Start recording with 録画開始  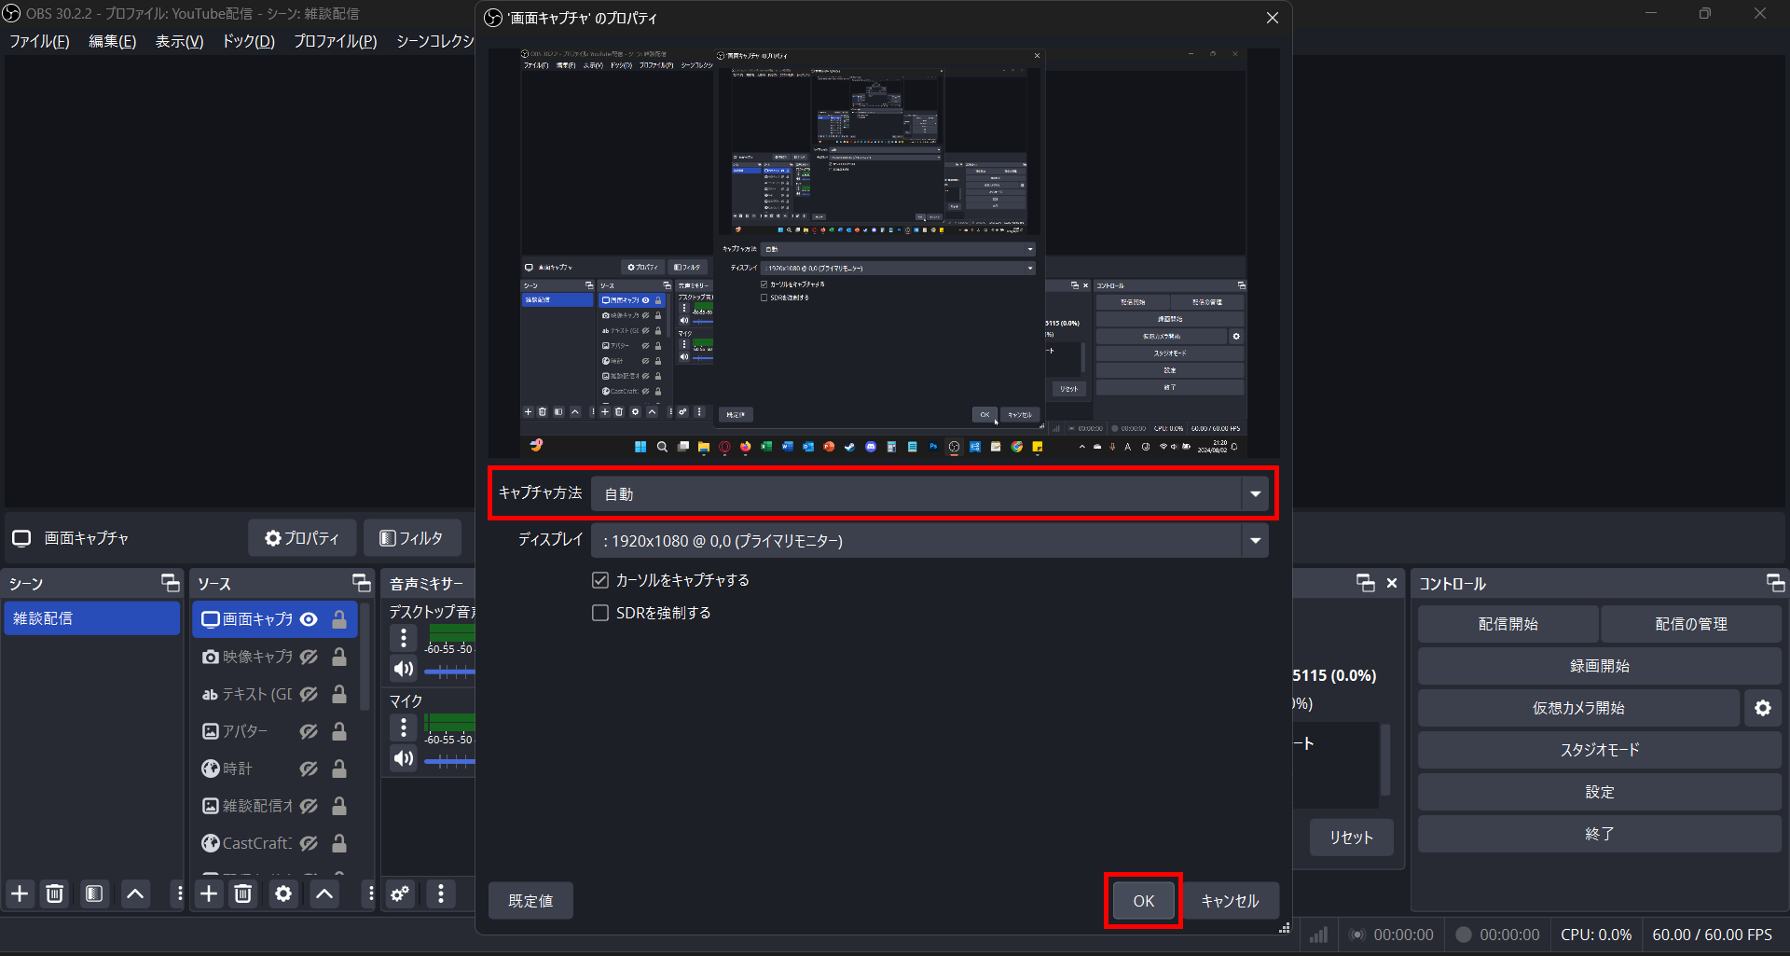coord(1599,666)
